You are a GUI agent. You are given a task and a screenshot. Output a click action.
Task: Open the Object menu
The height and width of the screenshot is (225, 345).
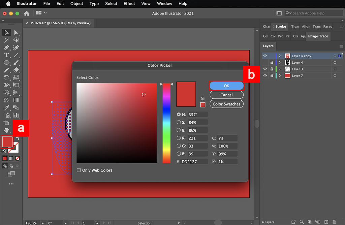76,3
